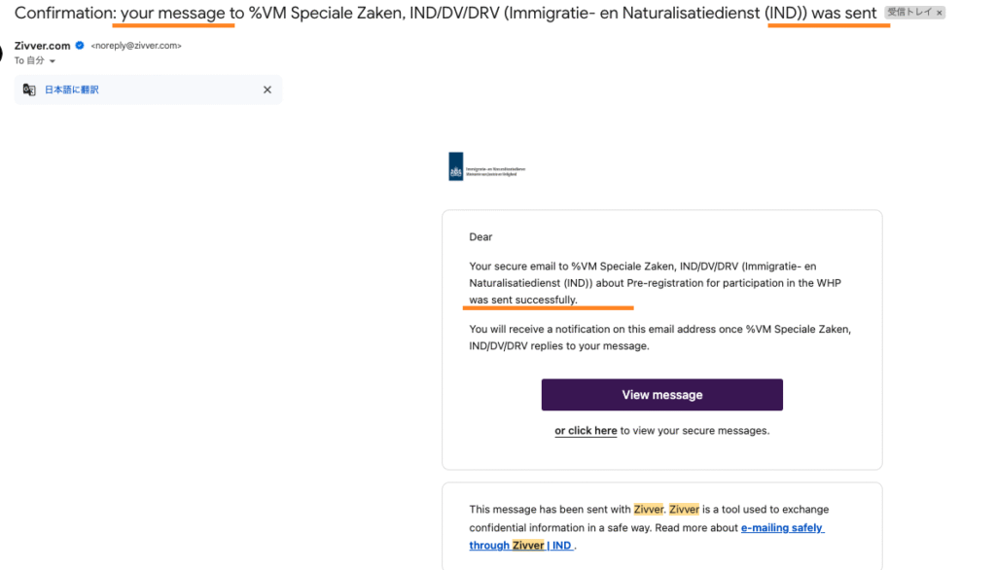996x570 pixels.
Task: Click the sender name Zivver.com
Action: tap(43, 46)
